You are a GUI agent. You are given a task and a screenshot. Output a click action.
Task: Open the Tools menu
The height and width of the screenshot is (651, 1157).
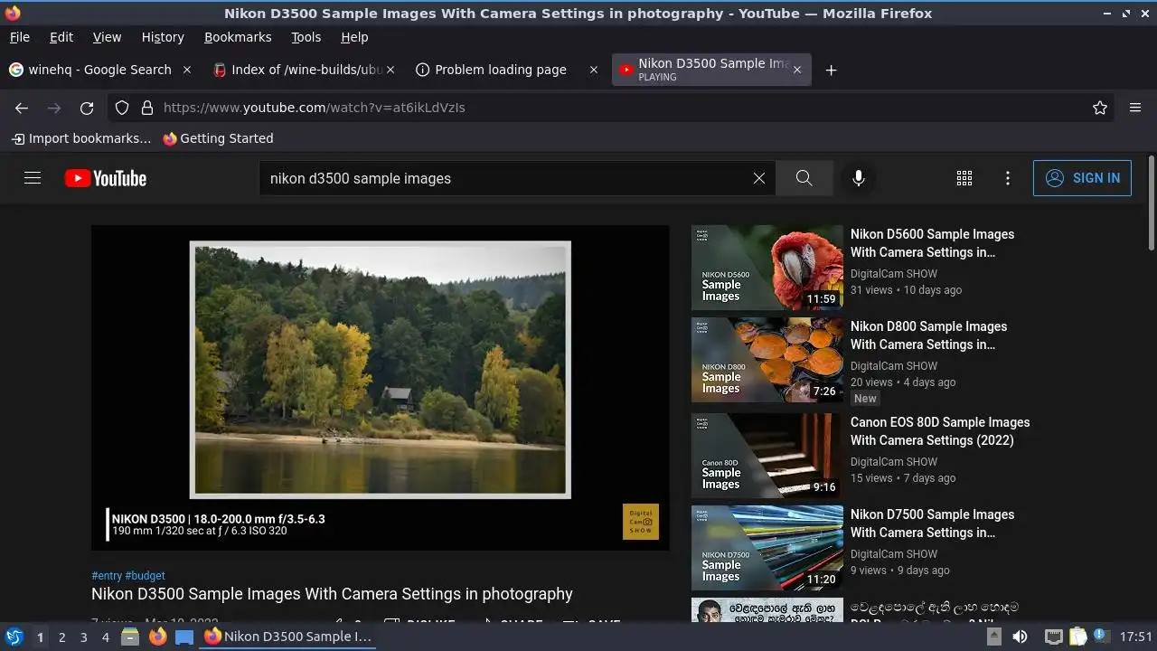[306, 37]
